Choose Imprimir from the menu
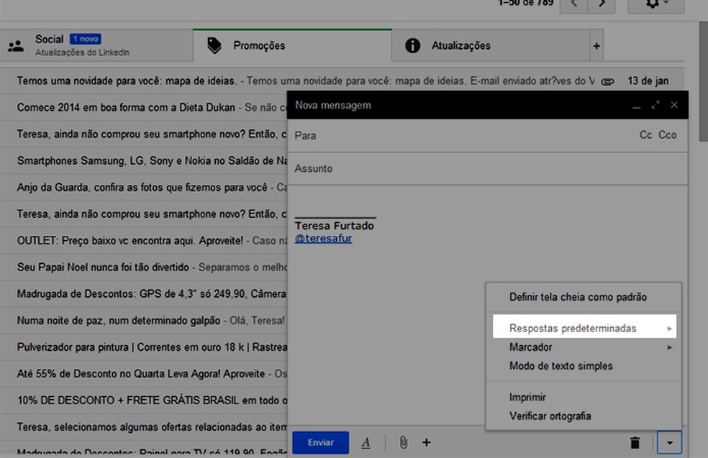 click(584, 397)
